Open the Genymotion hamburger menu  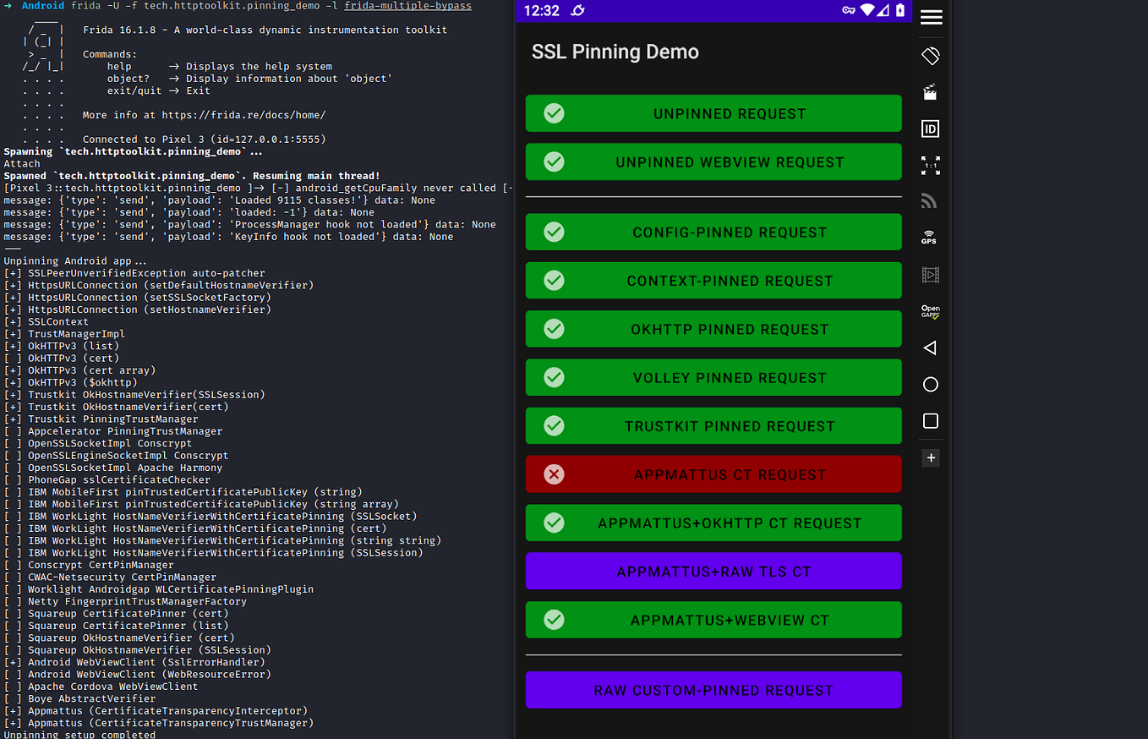tap(930, 17)
